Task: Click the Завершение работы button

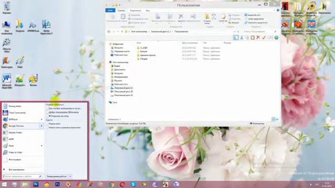Action: pyautogui.click(x=57, y=177)
